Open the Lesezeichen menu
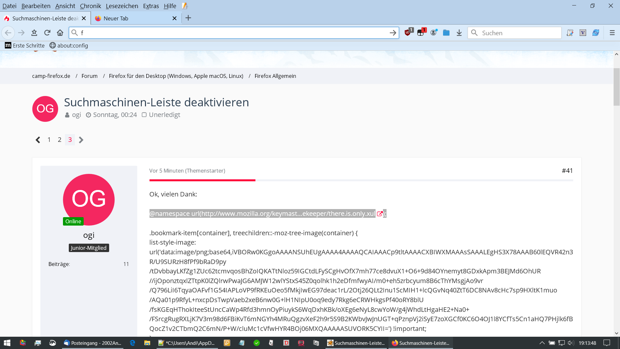This screenshot has height=349, width=620. tap(122, 6)
